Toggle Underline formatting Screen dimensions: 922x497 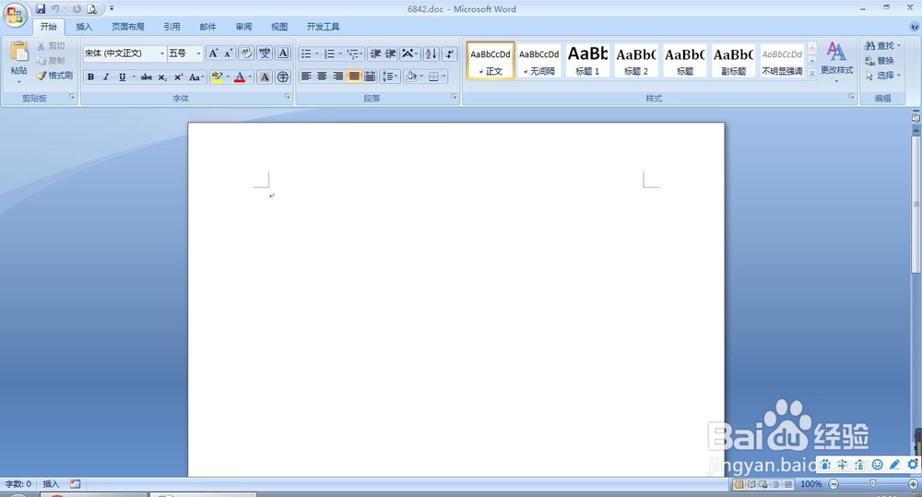pos(122,77)
